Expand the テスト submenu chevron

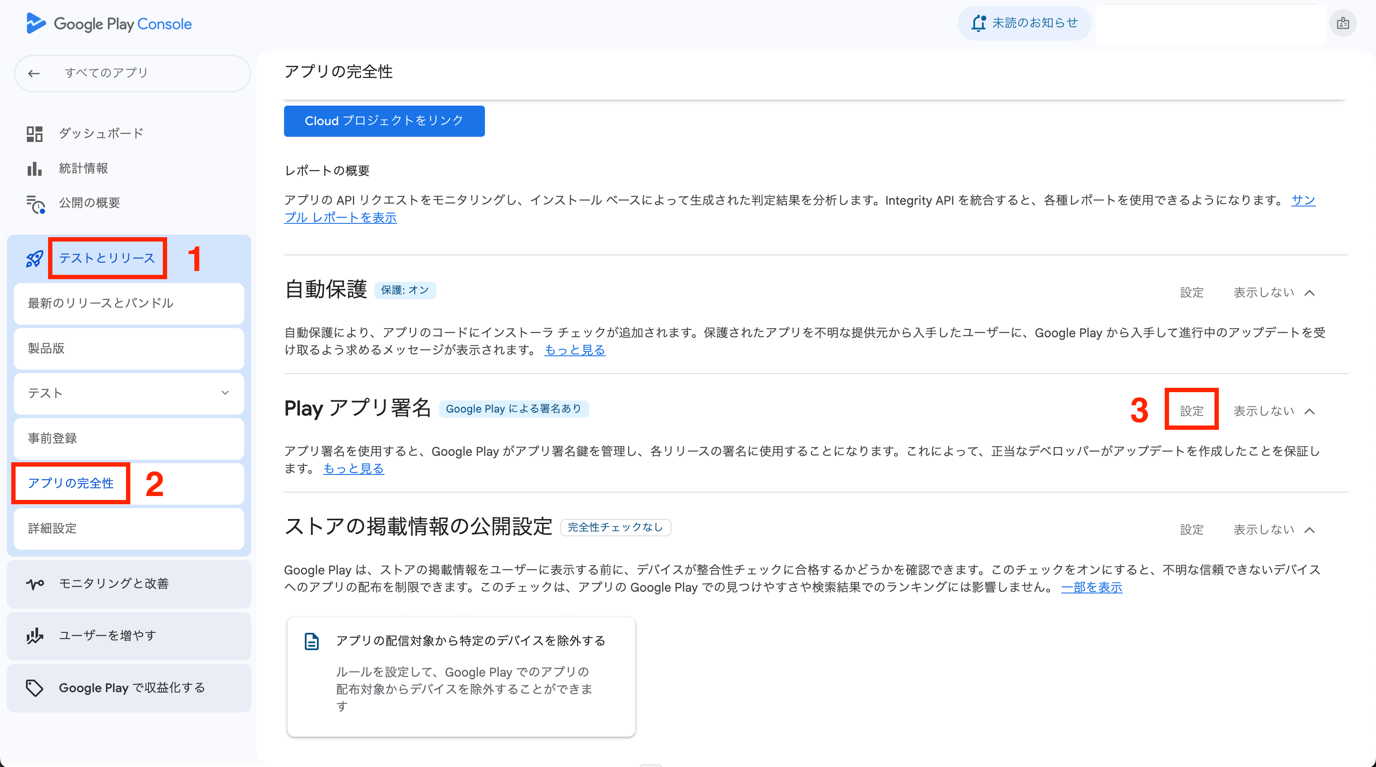pyautogui.click(x=225, y=393)
